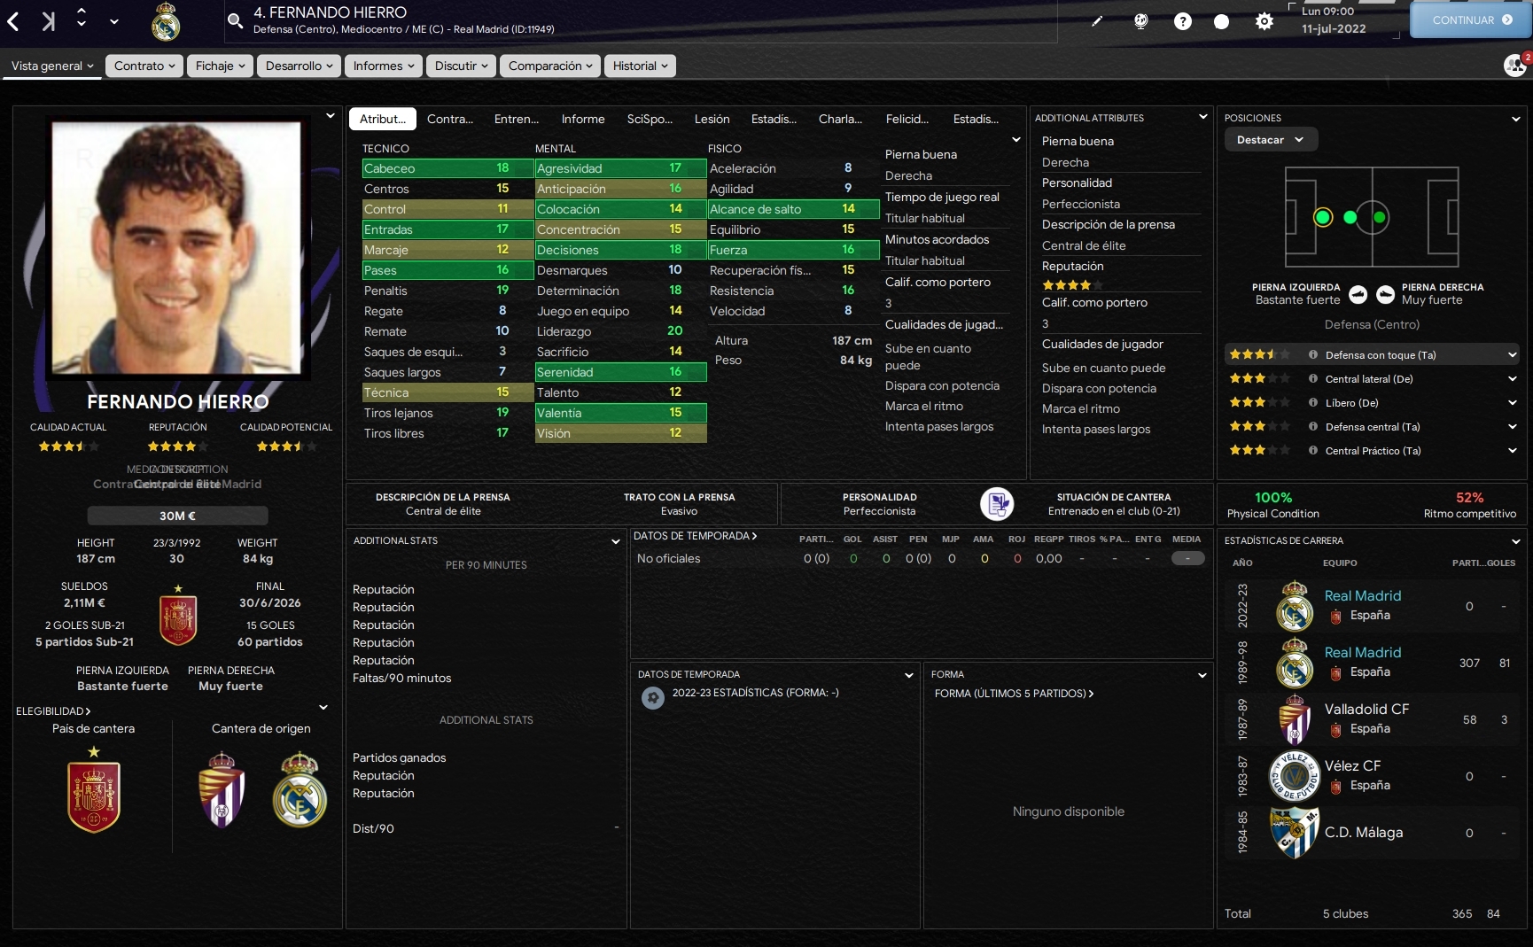Open the Comparación menu

tap(550, 66)
